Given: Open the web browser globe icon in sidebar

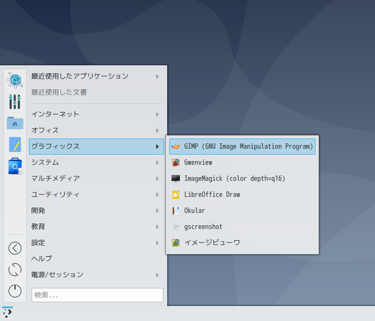Looking at the screenshot, I should click(x=15, y=80).
